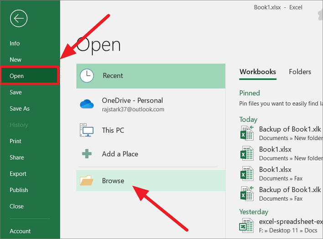Select the Recent location
This screenshot has width=323, height=239.
151,76
